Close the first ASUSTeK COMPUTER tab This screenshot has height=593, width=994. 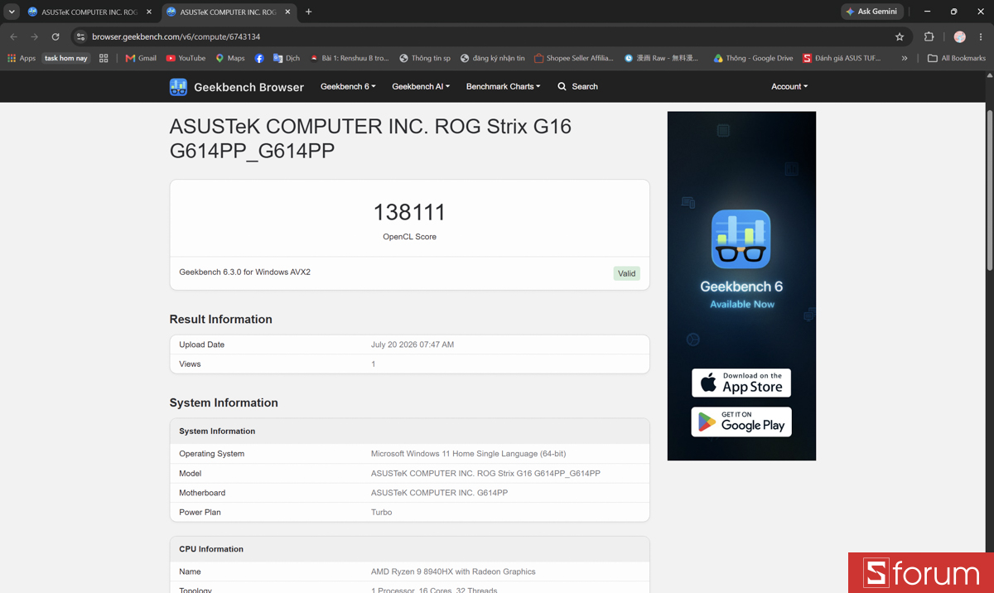(147, 12)
